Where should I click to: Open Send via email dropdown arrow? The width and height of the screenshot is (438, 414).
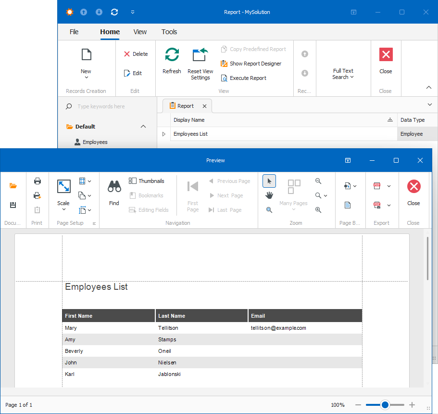[x=389, y=205]
